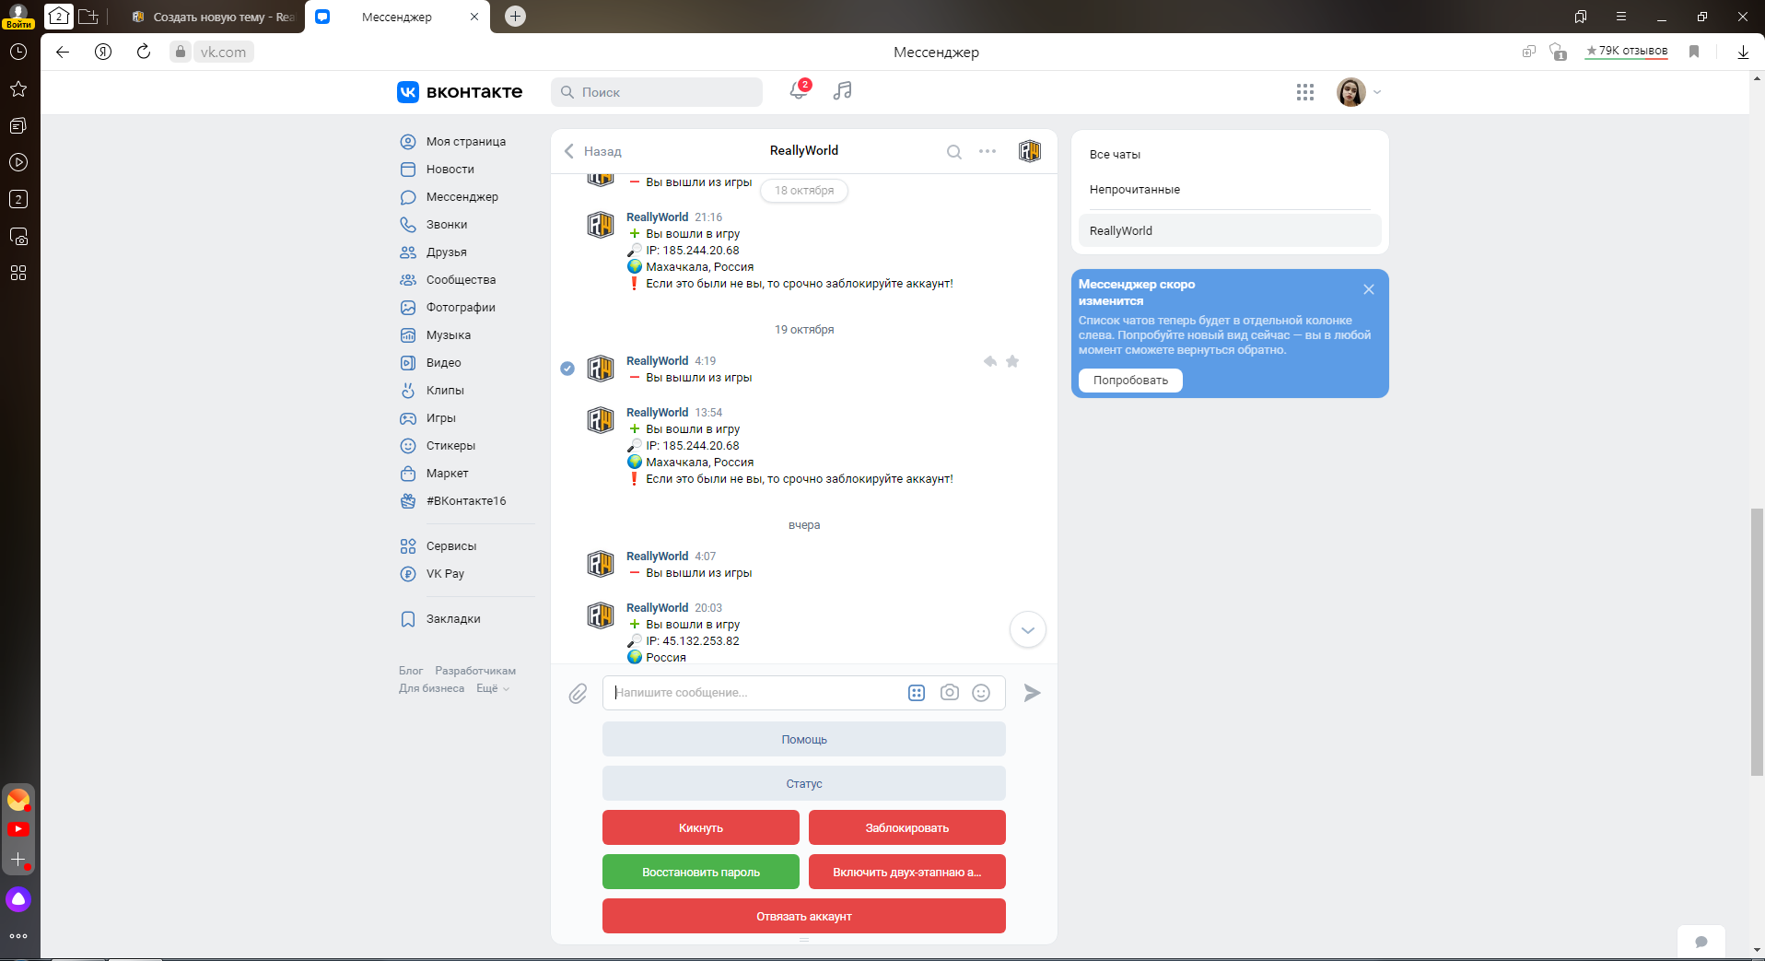Click the camera photo icon in message field

(950, 693)
